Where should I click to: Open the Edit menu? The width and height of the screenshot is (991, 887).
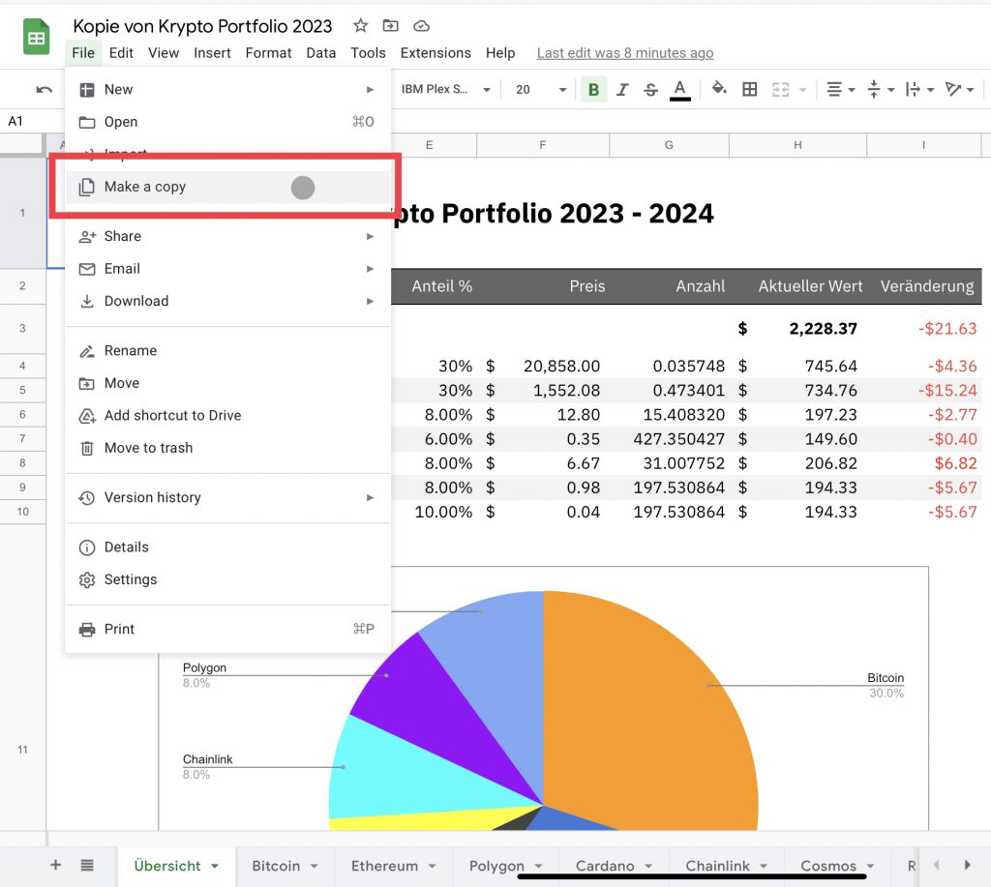coord(121,53)
